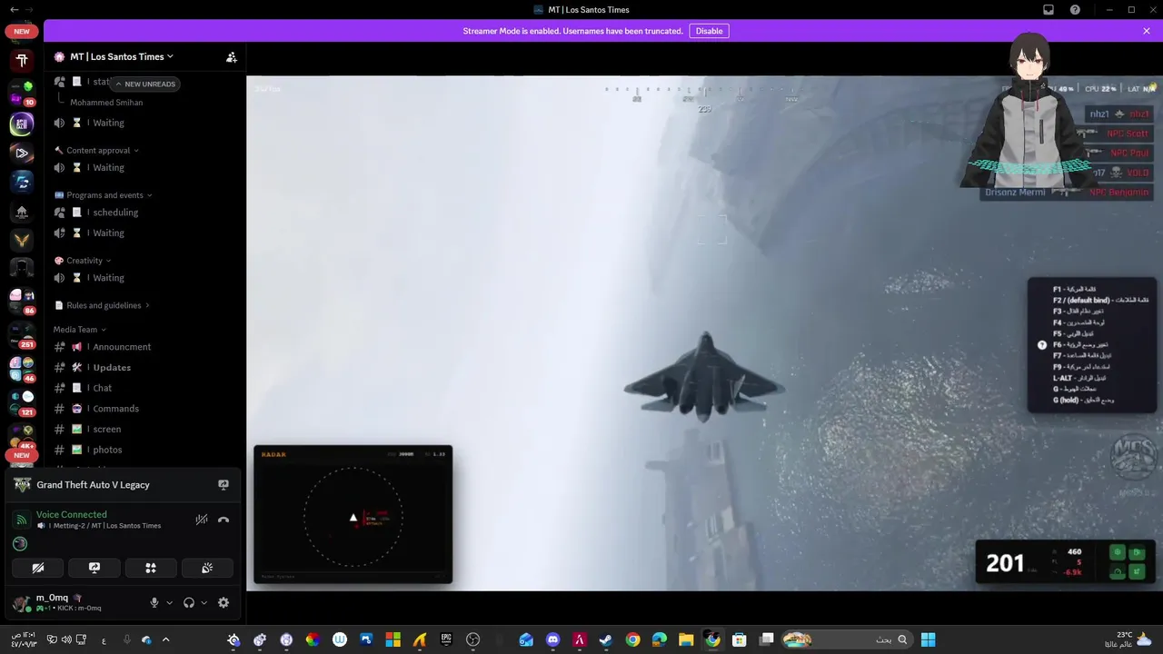Open the top red T server icon
1163x654 pixels.
pos(22,61)
